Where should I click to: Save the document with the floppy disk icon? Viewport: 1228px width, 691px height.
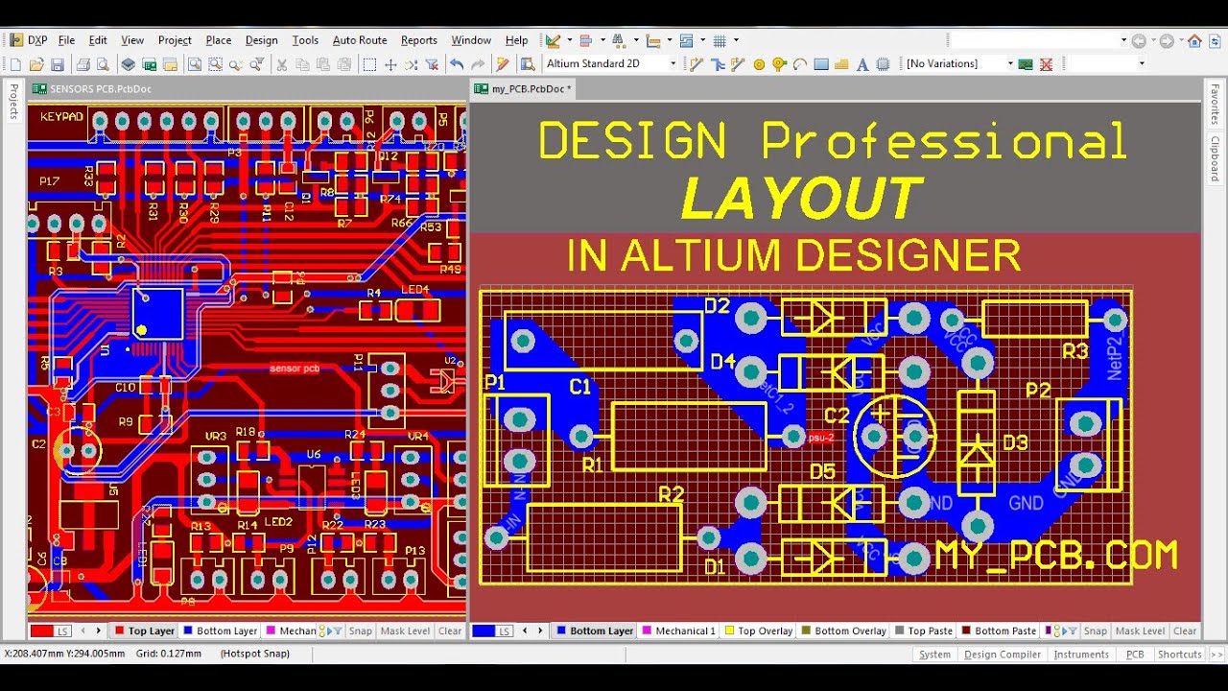pos(58,64)
